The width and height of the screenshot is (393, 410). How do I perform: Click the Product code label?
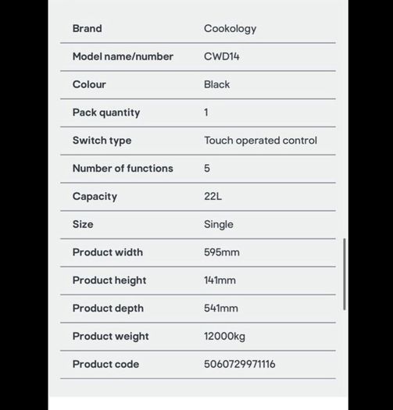click(105, 364)
